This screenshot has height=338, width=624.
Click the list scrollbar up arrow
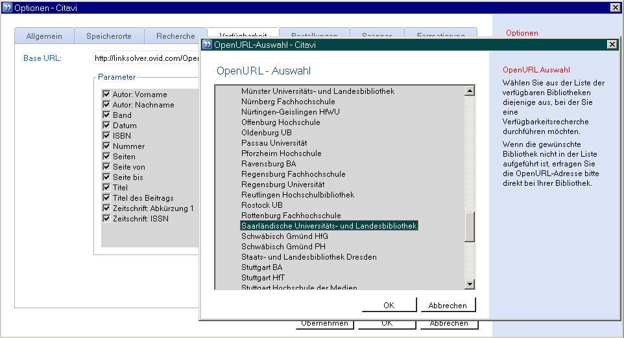[470, 91]
